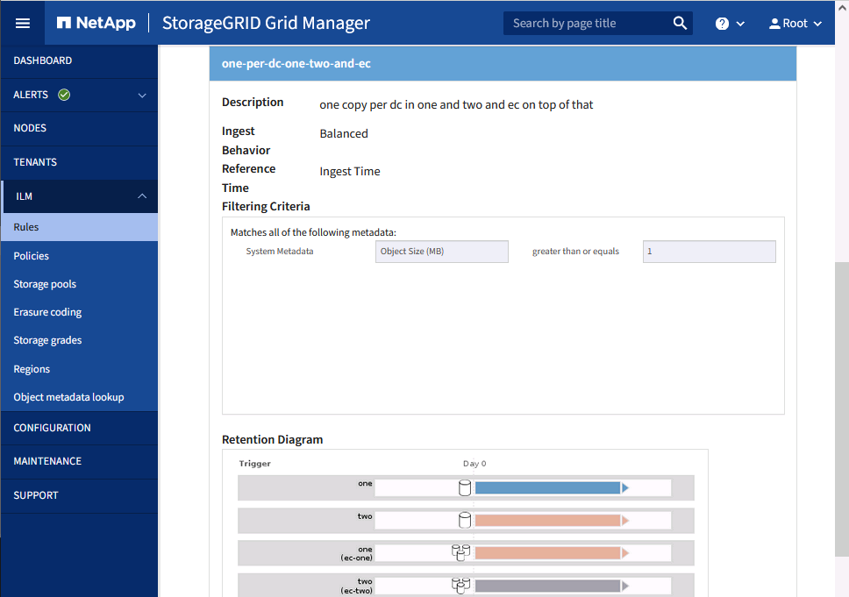Image resolution: width=849 pixels, height=597 pixels.
Task: Click the storage cylinder icon in row two
Action: (465, 520)
